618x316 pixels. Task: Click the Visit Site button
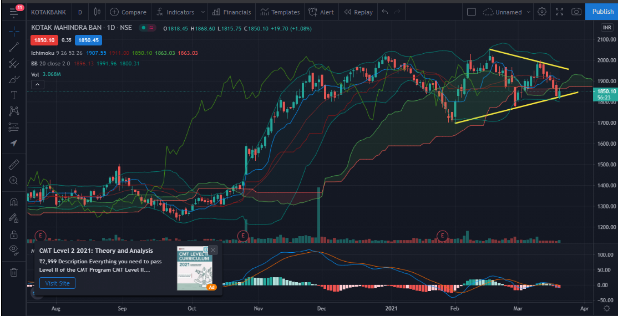(x=57, y=283)
